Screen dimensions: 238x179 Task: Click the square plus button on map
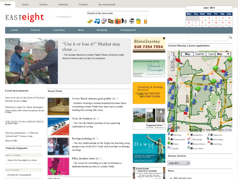(x=173, y=65)
